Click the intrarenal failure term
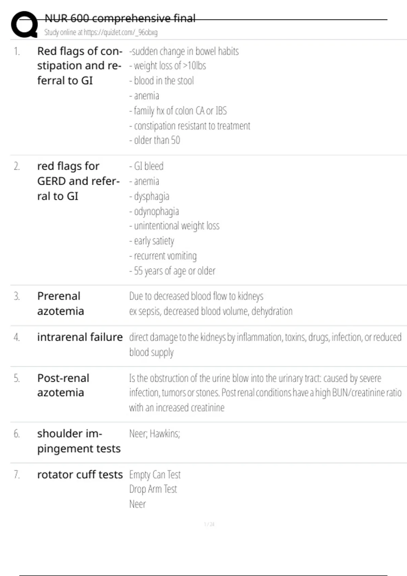This screenshot has height=576, width=407. coord(80,337)
